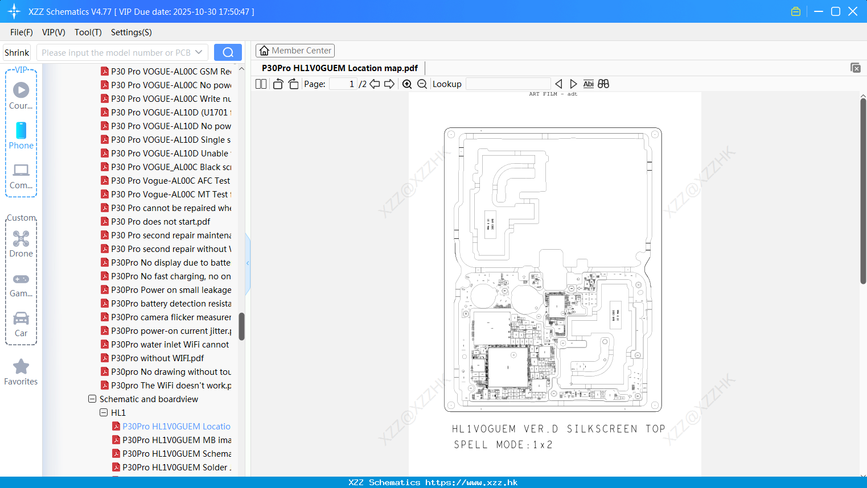Open P30Pro HL1V0GUEM MB image file

click(171, 440)
